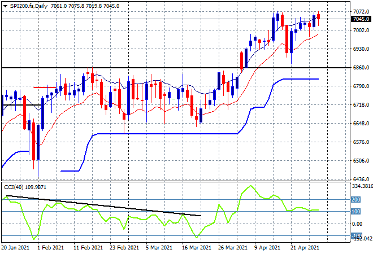Click the 6860.0 price scale label
Viewport: 373px width, 254px height.
pos(361,68)
